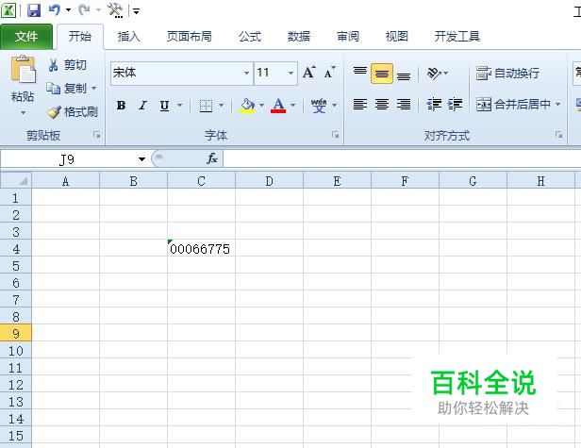This screenshot has height=448, width=581.
Task: Open the font name dropdown (宋体)
Action: point(246,73)
